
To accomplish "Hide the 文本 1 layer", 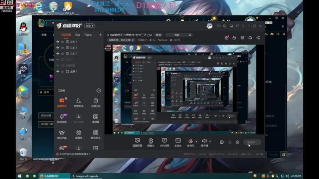I will 58,54.
